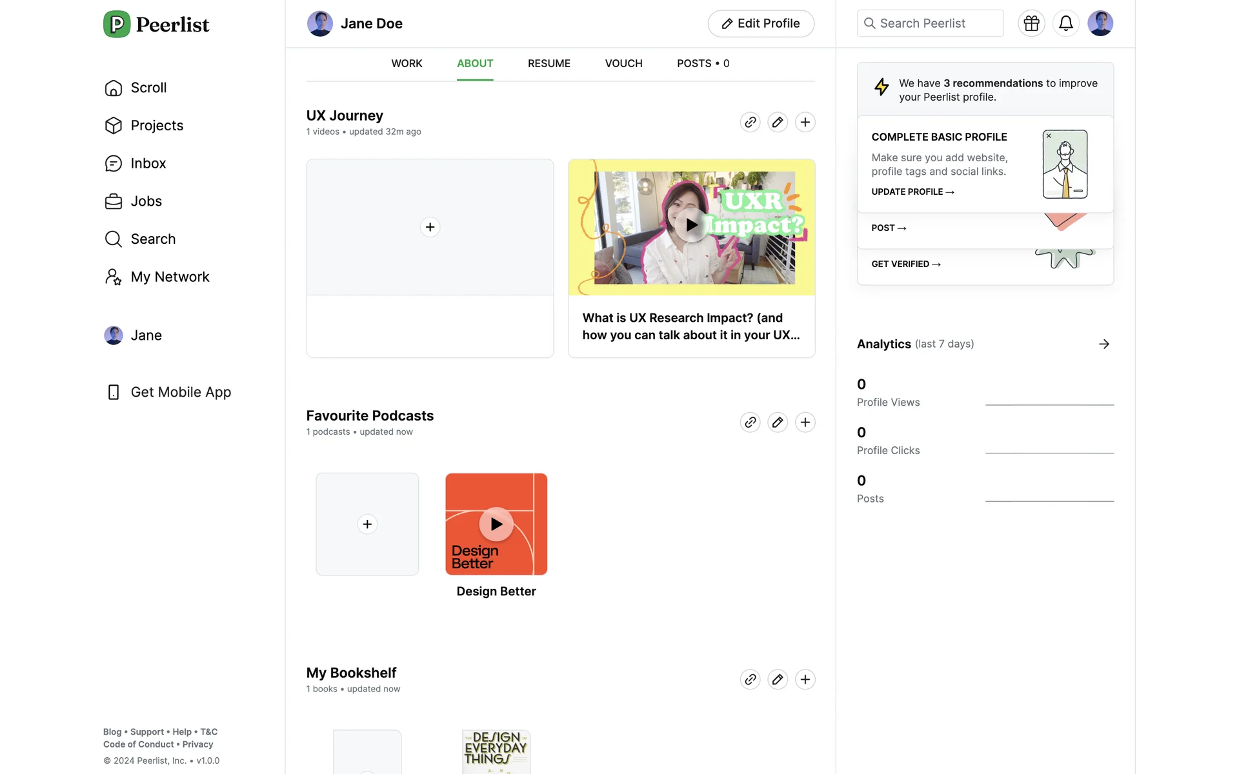Viewport: 1239px width, 774px height.
Task: Select the WORK tab
Action: [407, 63]
